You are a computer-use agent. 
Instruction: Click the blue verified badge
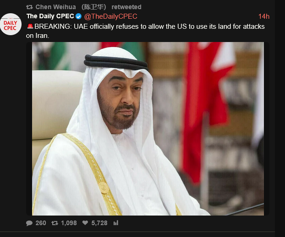pos(78,16)
